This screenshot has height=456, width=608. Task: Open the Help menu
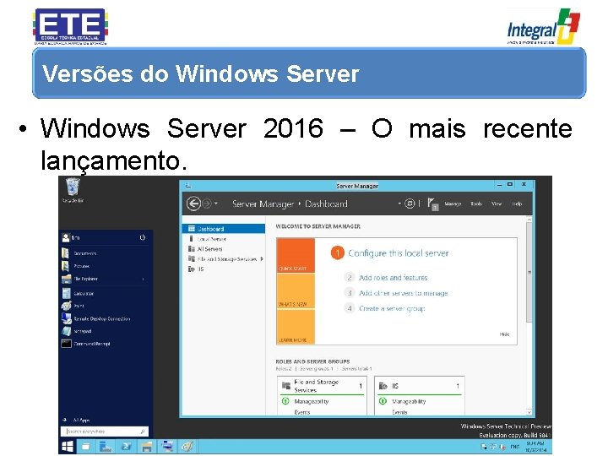(x=517, y=204)
